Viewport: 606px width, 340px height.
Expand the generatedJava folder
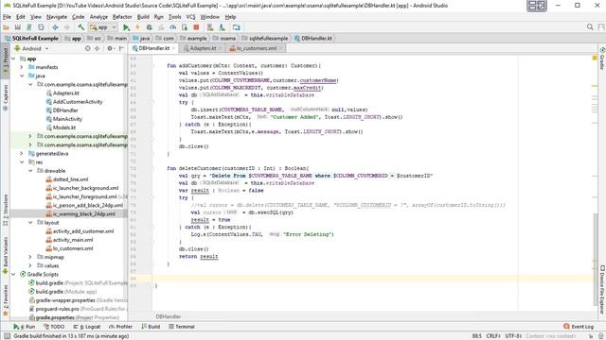pos(22,153)
